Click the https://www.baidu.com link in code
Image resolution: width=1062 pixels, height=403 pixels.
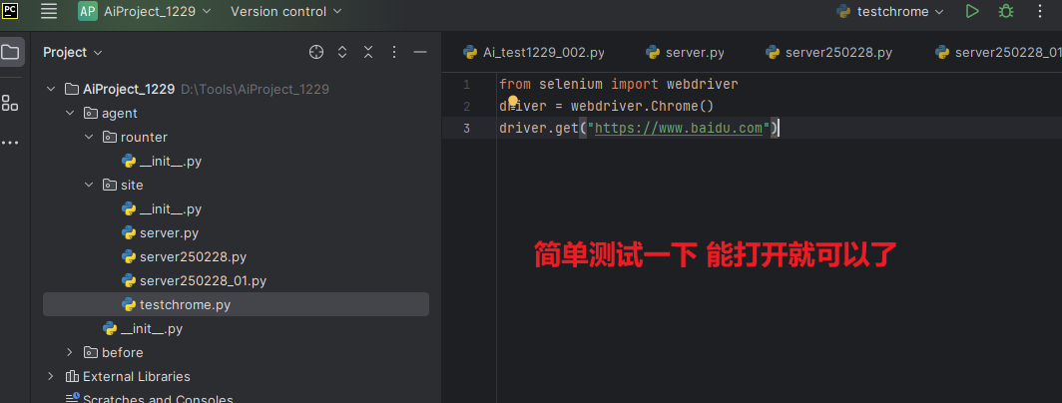tap(678, 128)
